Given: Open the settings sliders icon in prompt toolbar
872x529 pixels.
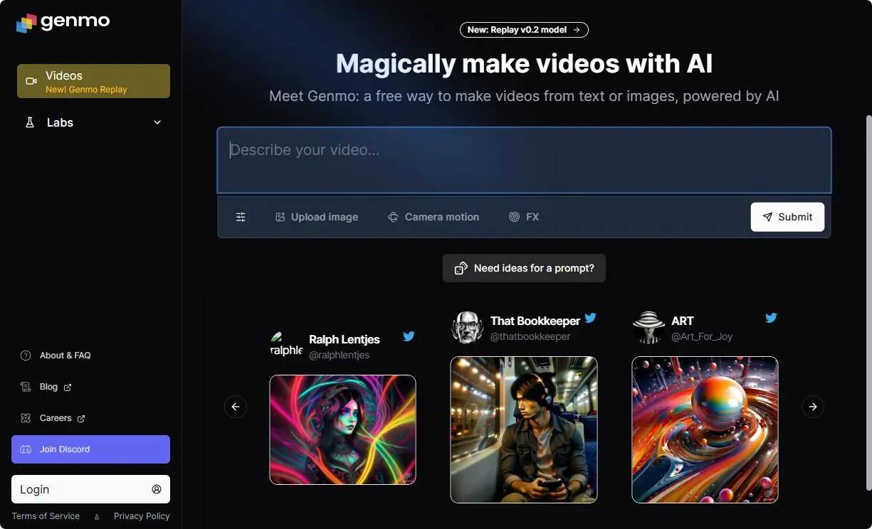Looking at the screenshot, I should click(x=241, y=217).
